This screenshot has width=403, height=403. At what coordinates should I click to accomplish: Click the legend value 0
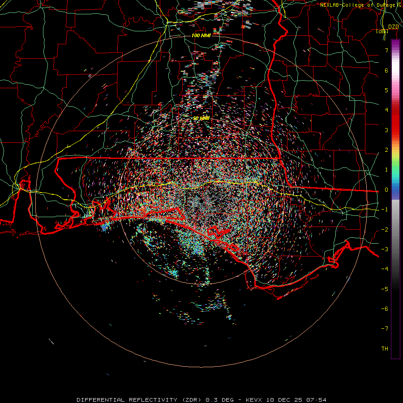(x=386, y=190)
